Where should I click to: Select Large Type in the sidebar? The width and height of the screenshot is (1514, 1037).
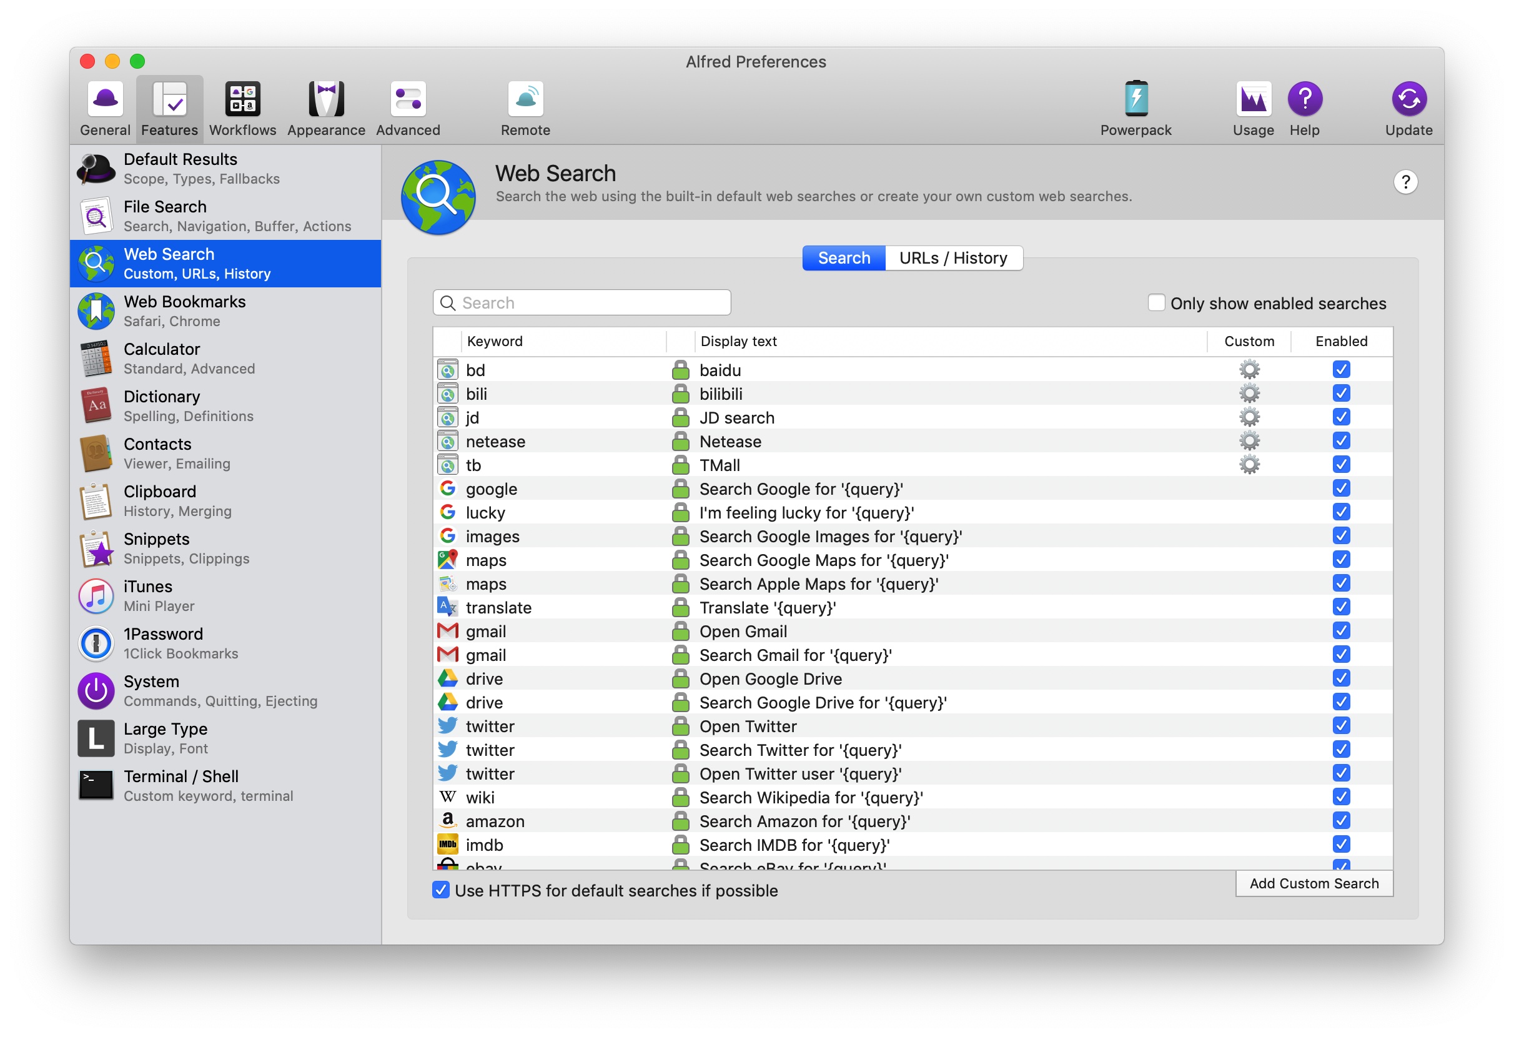click(x=225, y=739)
